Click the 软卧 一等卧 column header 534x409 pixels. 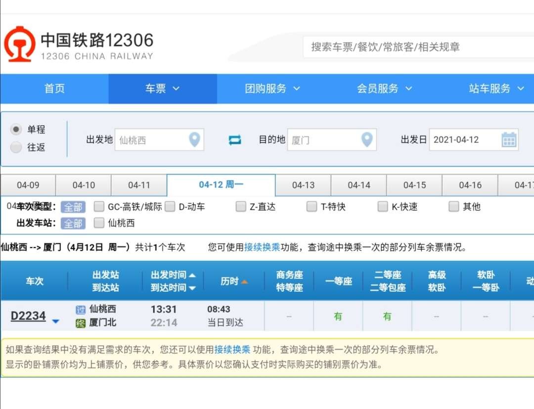click(486, 281)
